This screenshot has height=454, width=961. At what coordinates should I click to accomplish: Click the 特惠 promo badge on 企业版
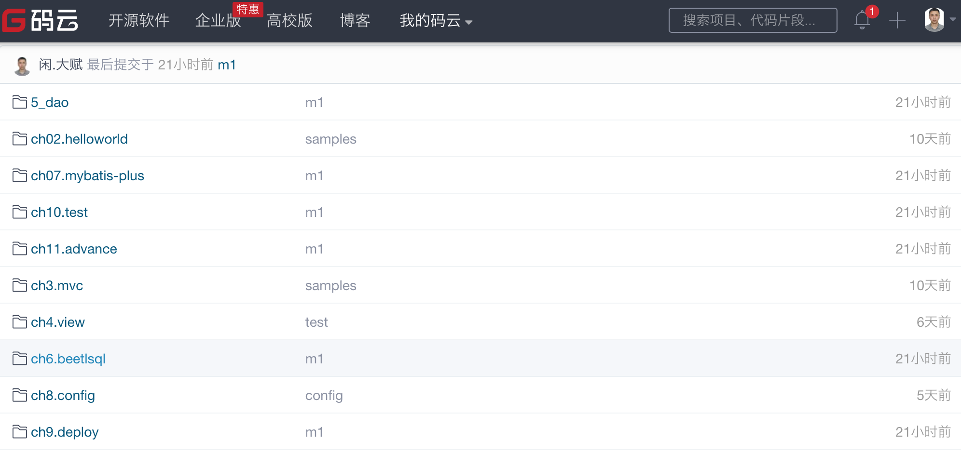(x=248, y=9)
